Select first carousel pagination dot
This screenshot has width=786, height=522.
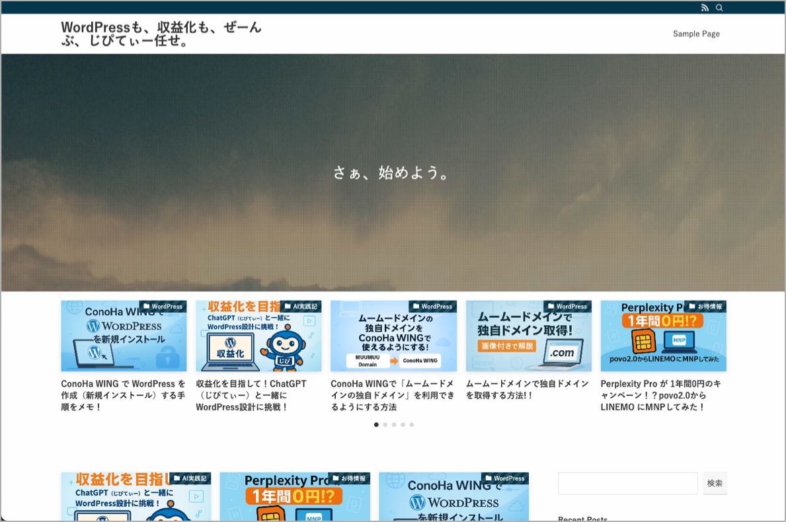tap(376, 425)
